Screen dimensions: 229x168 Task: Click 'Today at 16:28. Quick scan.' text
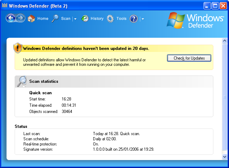pos(116,134)
